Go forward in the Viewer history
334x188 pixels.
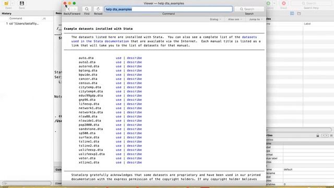click(75, 9)
